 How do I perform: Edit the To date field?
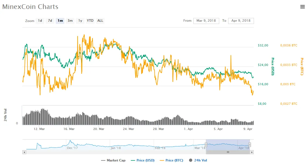(241, 21)
